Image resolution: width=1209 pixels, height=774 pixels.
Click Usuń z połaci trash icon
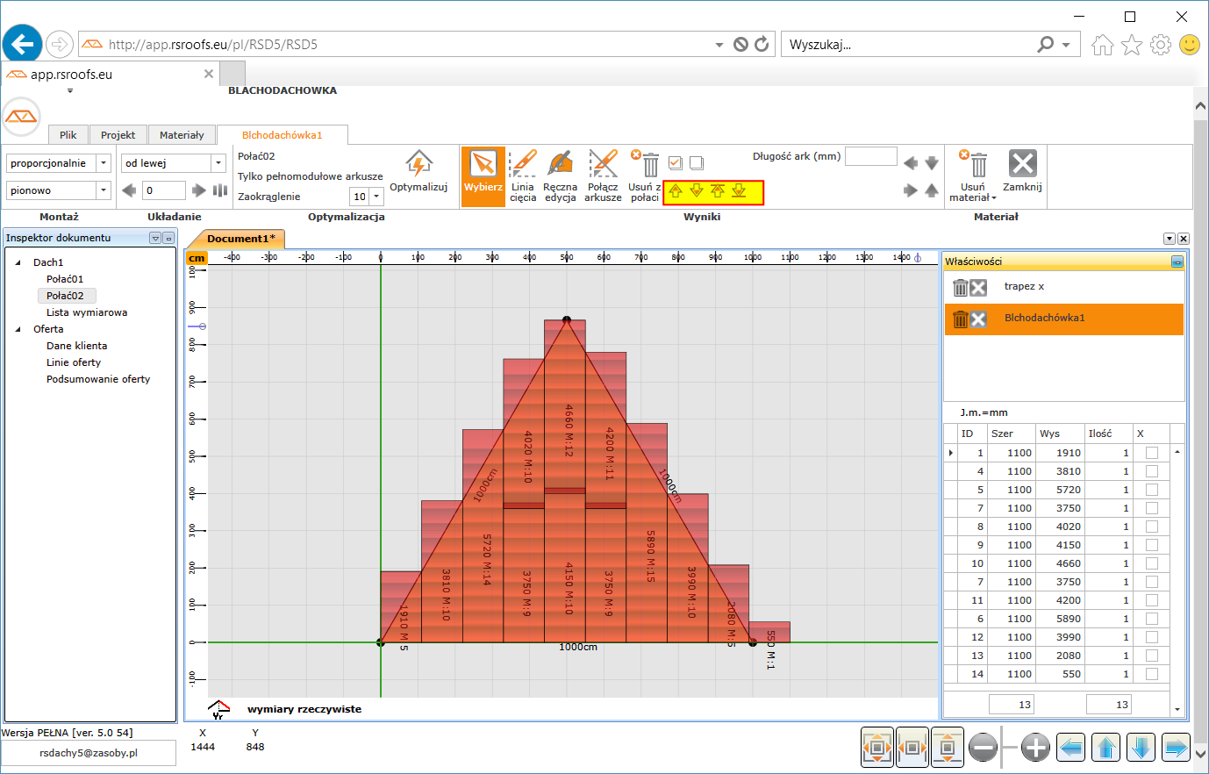649,165
